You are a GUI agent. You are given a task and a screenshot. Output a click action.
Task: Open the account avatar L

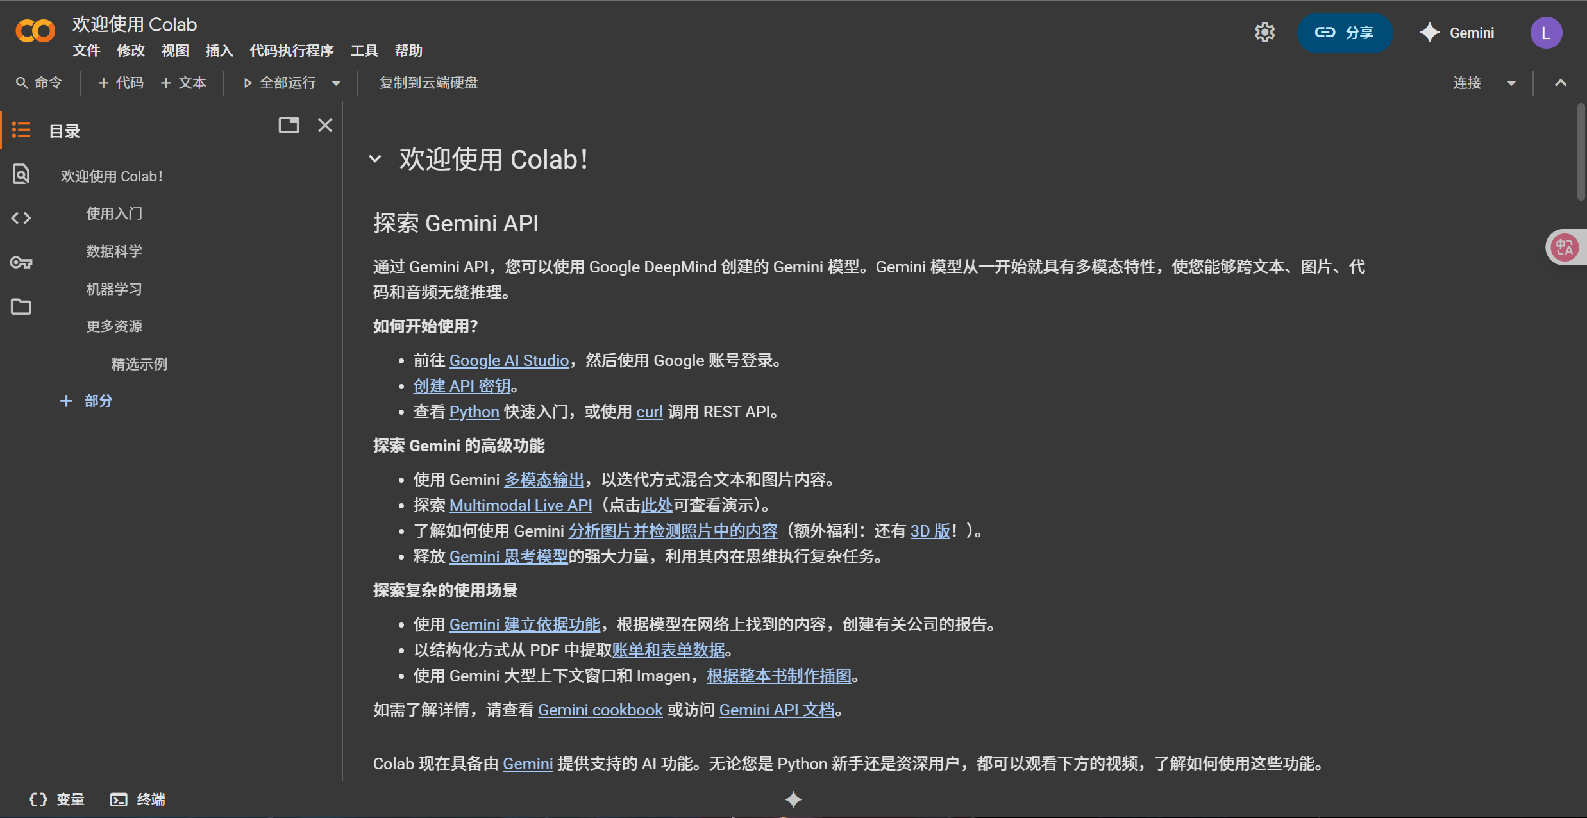1546,33
